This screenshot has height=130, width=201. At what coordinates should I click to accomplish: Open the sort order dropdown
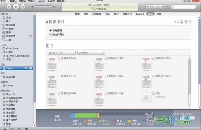(x=91, y=53)
